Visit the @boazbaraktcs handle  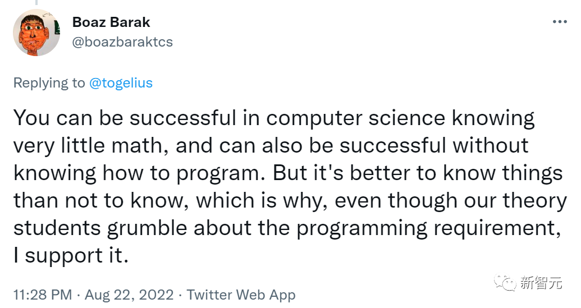(x=122, y=42)
